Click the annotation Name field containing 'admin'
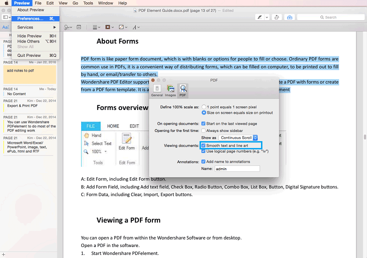Viewport: 367px width, 258px height. pyautogui.click(x=237, y=169)
